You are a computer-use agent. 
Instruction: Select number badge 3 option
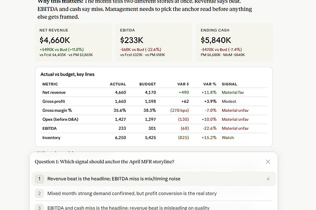39,207
